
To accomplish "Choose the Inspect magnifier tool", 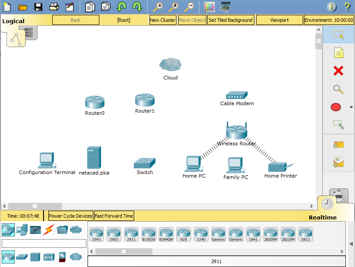I will coord(338,89).
